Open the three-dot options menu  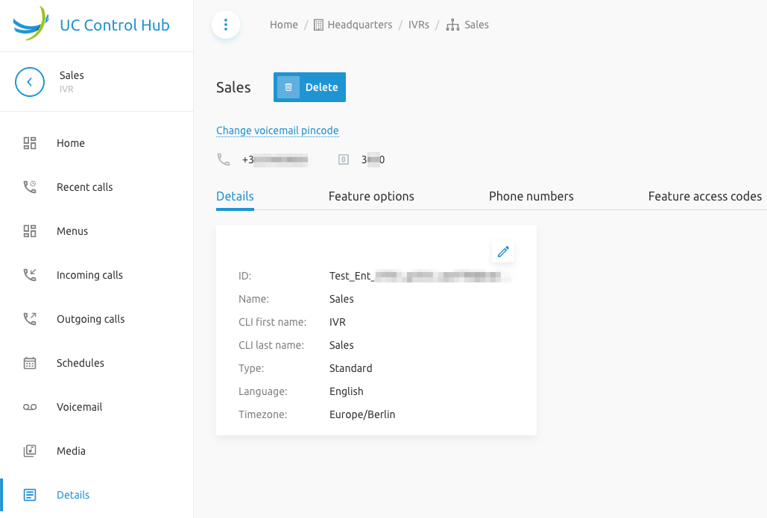pyautogui.click(x=226, y=25)
